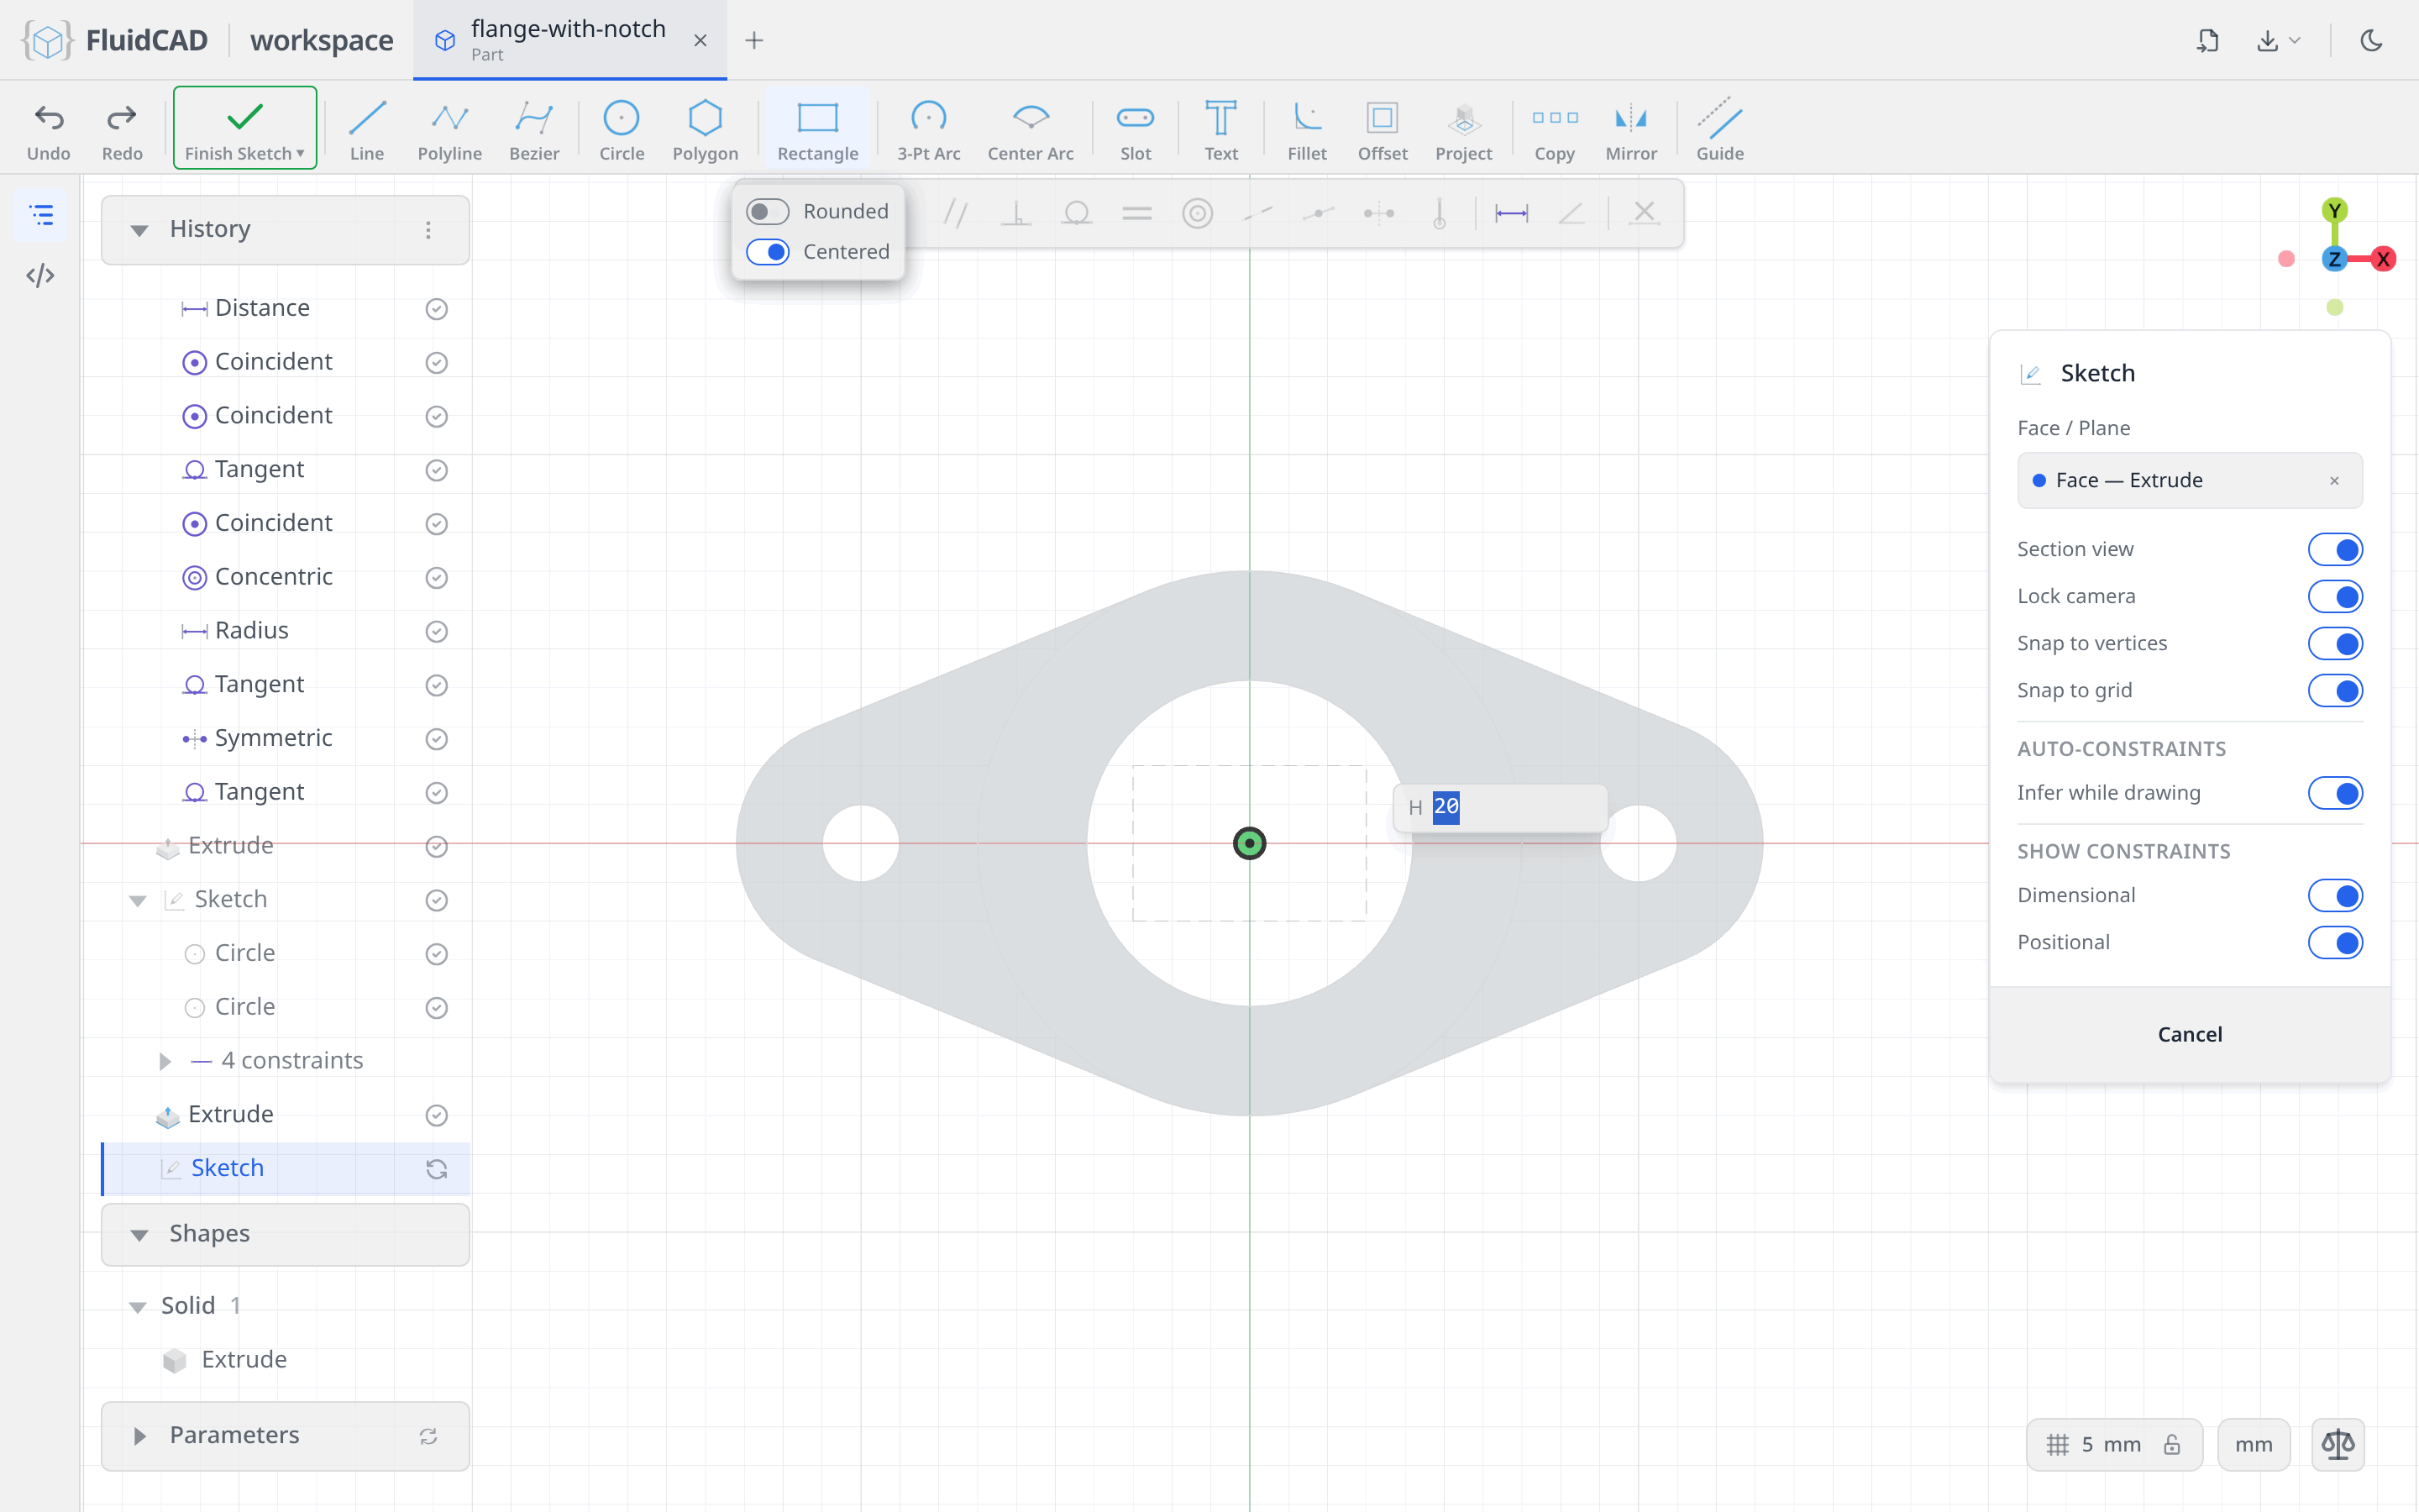Choose the Slot tool
2419x1512 pixels.
tap(1136, 130)
